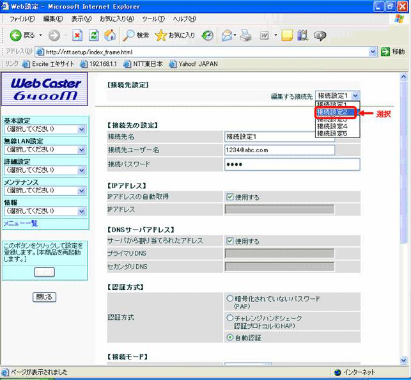Viewport: 411px width, 380px height.
Task: Click the 閉じる button
Action: (x=44, y=297)
